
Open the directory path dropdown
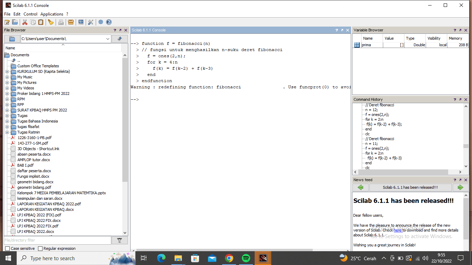click(108, 39)
